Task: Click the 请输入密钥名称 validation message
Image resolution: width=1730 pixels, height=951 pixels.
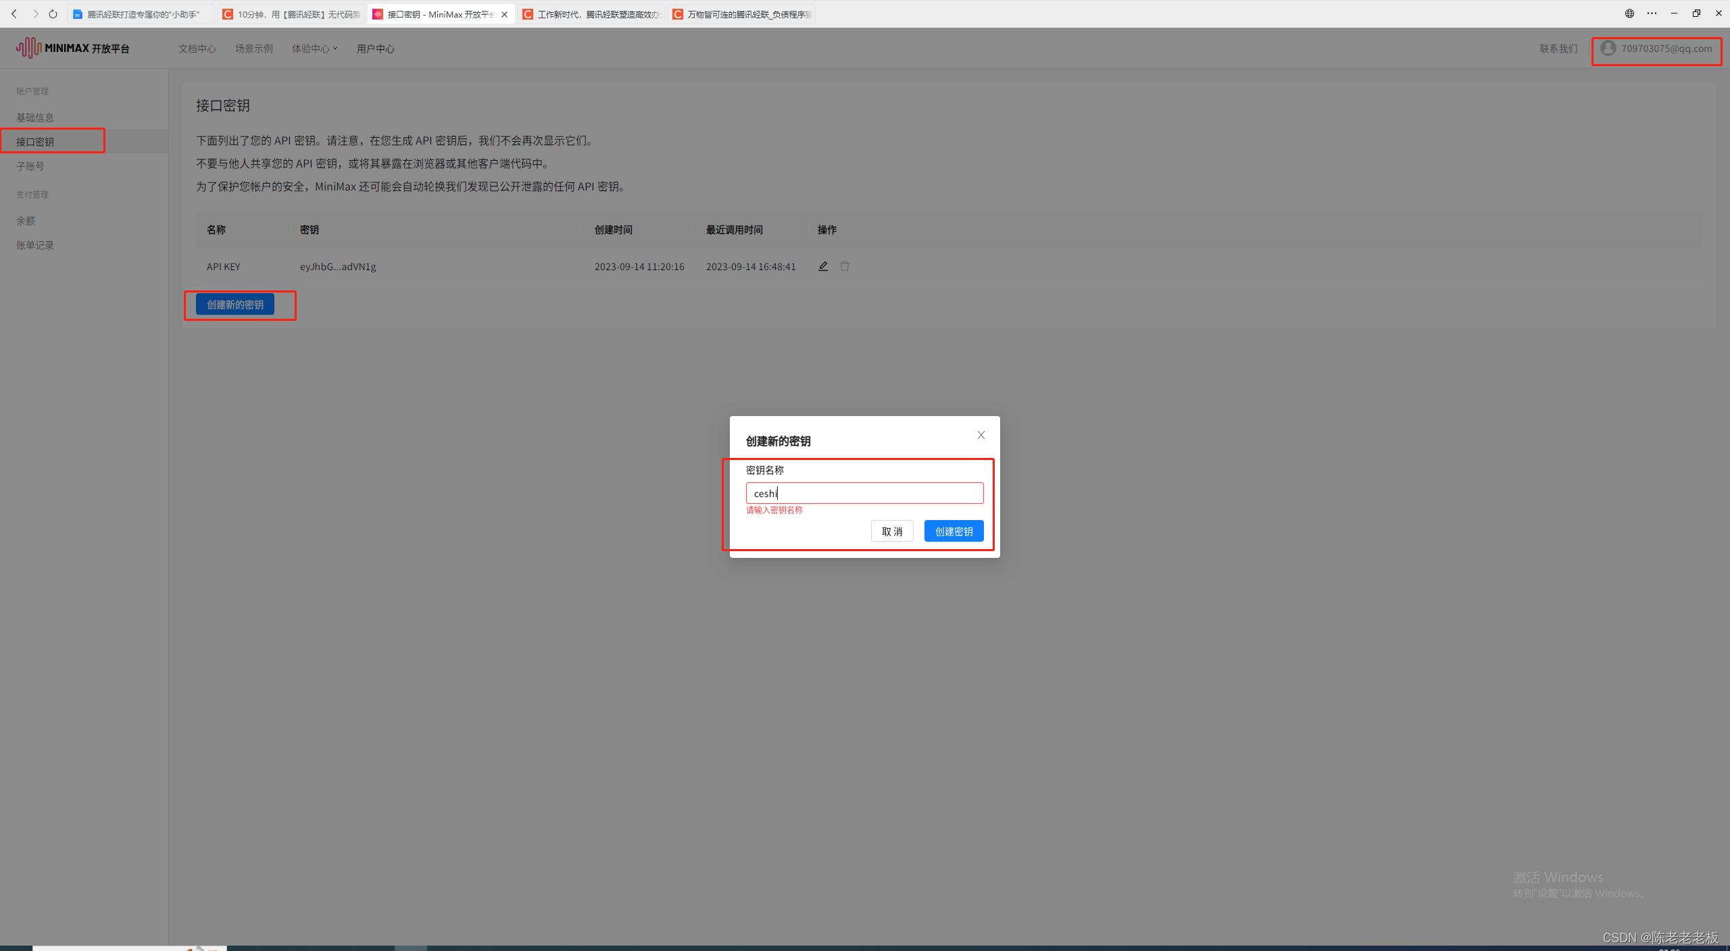Action: [x=774, y=510]
